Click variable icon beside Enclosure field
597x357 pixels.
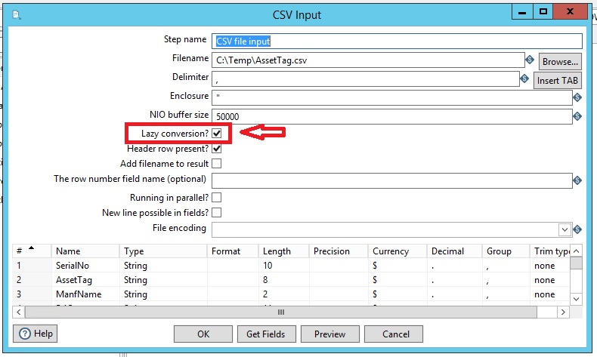[x=577, y=97]
